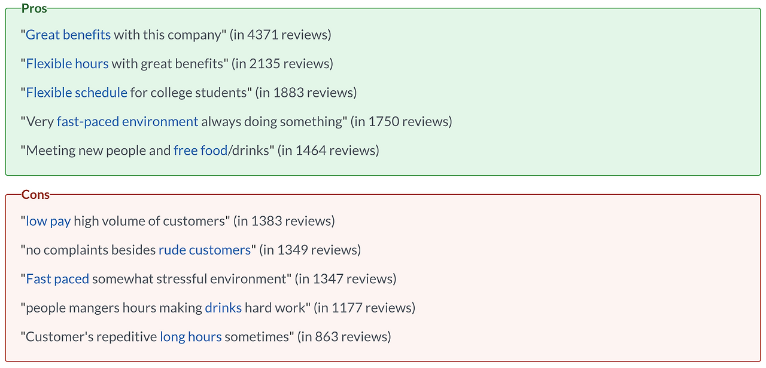766x368 pixels.
Task: Click the "Pros" section heading
Action: click(x=34, y=8)
